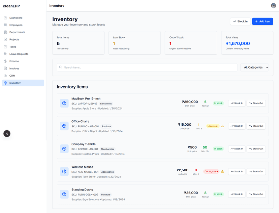Click the Finance dollar icon
Screen dimensions: 279x213
point(5,61)
